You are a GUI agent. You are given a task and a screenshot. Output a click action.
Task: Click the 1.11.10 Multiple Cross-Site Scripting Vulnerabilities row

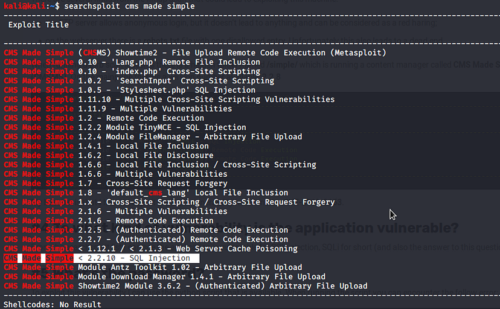point(169,100)
